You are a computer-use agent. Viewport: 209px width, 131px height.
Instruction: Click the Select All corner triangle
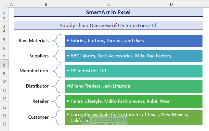(5, 5)
